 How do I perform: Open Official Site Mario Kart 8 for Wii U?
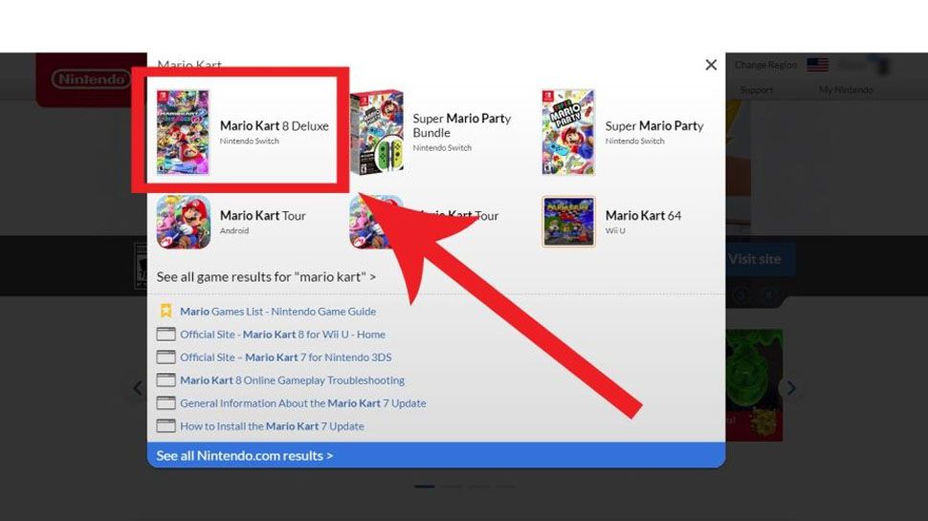coord(282,335)
